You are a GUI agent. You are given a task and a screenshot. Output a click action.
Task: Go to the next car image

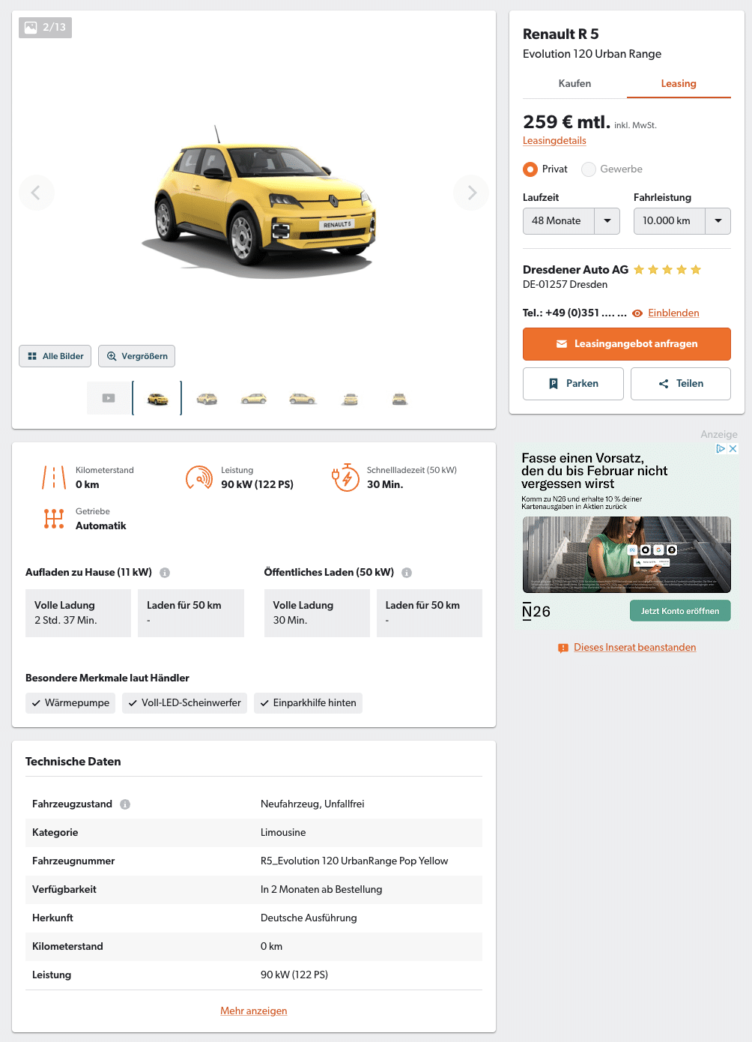click(471, 193)
